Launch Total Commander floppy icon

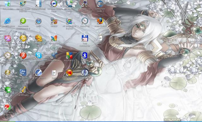pos(85,38)
